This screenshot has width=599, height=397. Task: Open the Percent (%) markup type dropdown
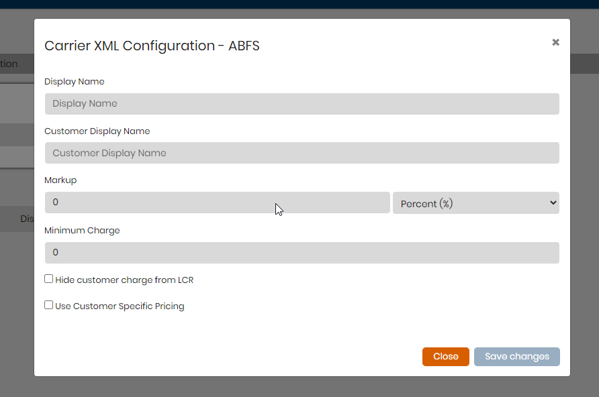pos(476,203)
